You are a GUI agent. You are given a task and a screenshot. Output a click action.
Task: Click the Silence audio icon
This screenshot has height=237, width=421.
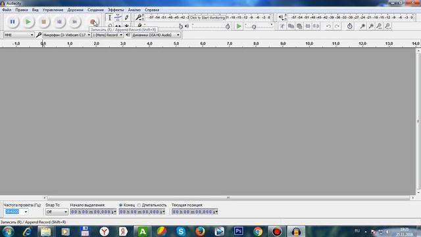point(316,26)
